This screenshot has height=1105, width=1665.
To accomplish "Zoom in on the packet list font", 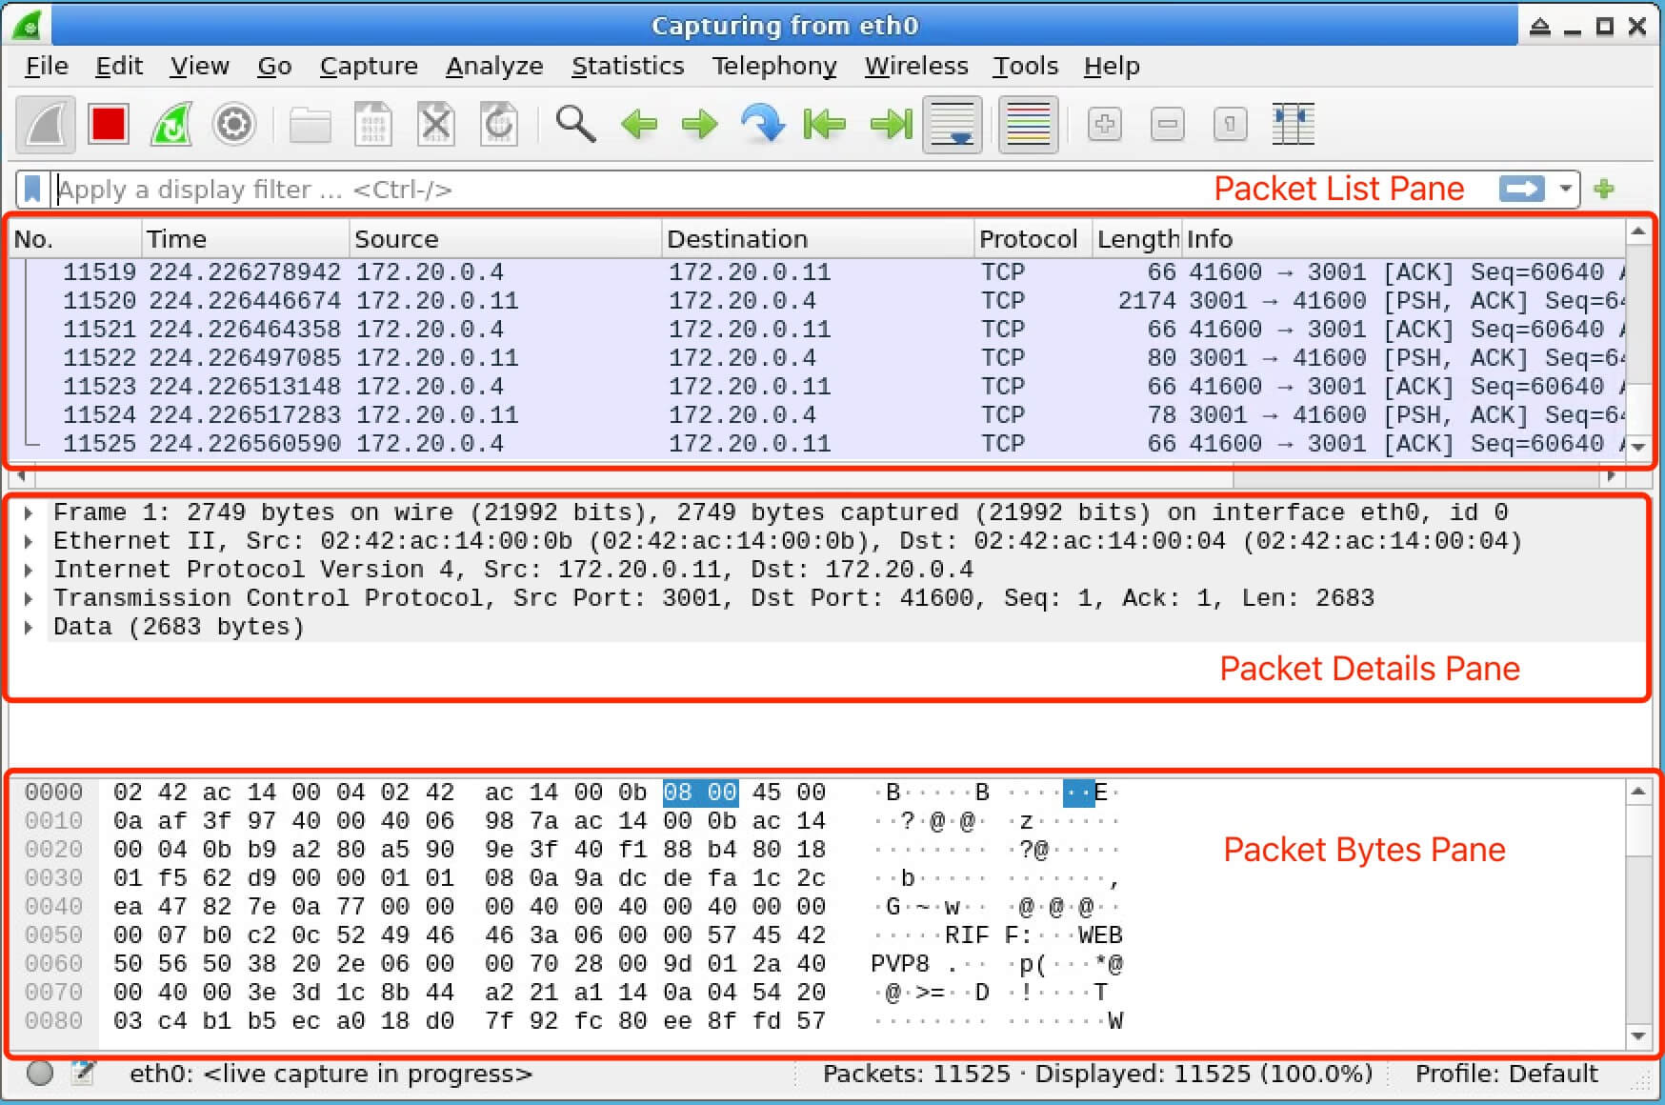I will click(1104, 124).
